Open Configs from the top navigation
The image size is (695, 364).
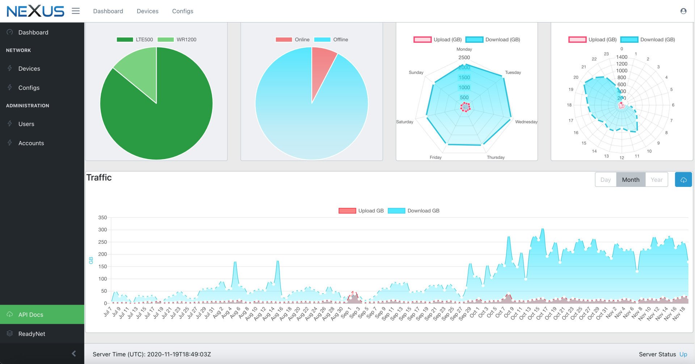(x=182, y=11)
